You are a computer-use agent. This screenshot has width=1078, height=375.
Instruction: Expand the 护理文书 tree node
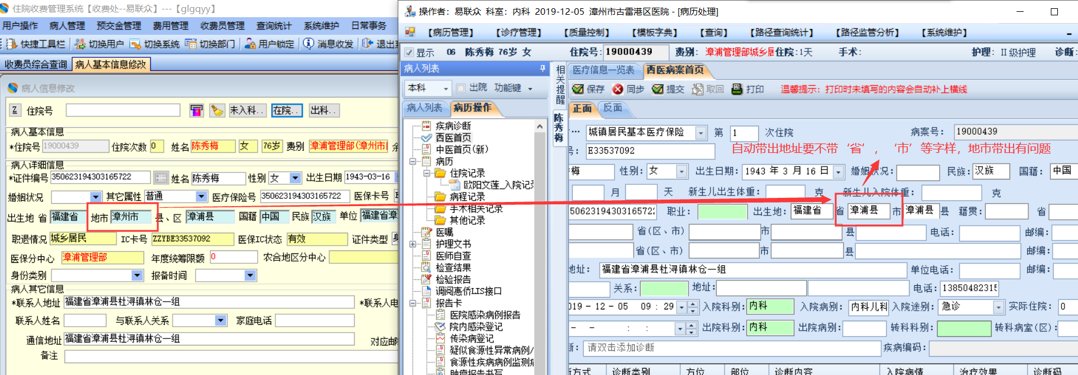pos(413,244)
